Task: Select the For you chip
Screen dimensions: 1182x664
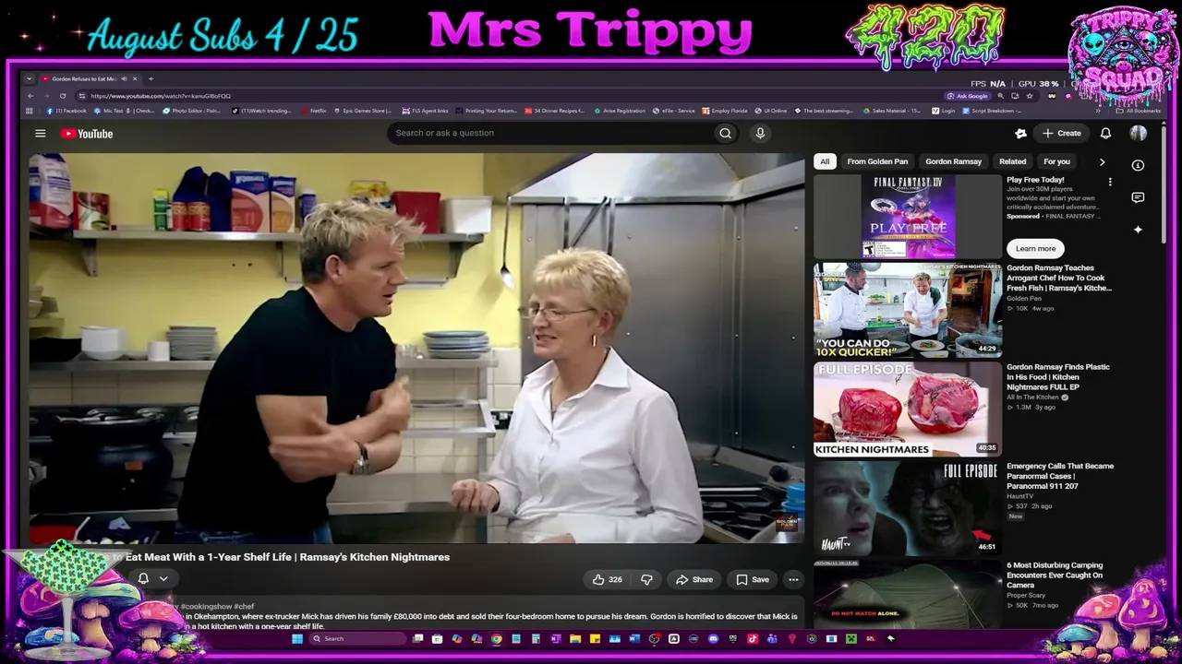Action: [x=1056, y=161]
